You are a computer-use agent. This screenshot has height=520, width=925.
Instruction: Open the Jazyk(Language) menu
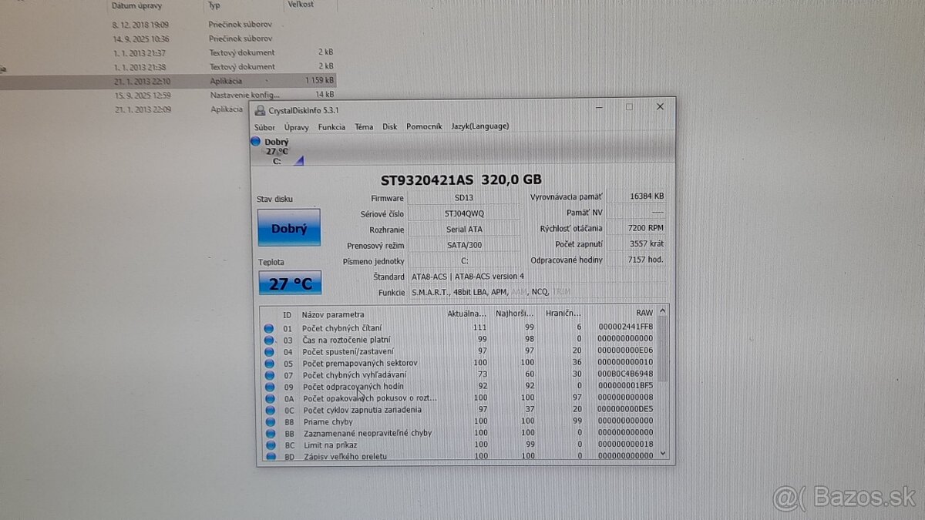(x=479, y=126)
